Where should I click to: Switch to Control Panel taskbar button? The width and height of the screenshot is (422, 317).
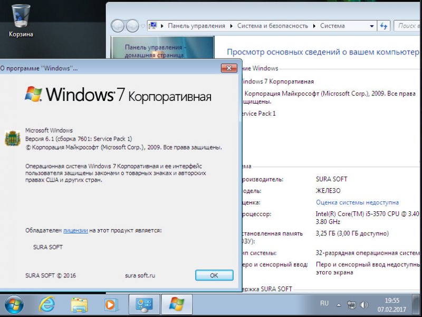click(144, 305)
